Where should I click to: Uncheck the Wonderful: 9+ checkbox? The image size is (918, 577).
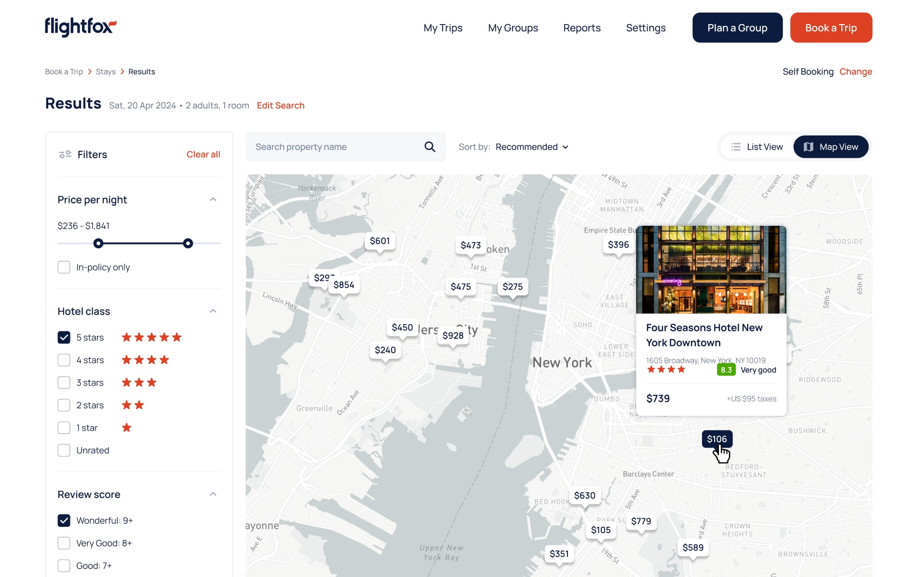64,521
